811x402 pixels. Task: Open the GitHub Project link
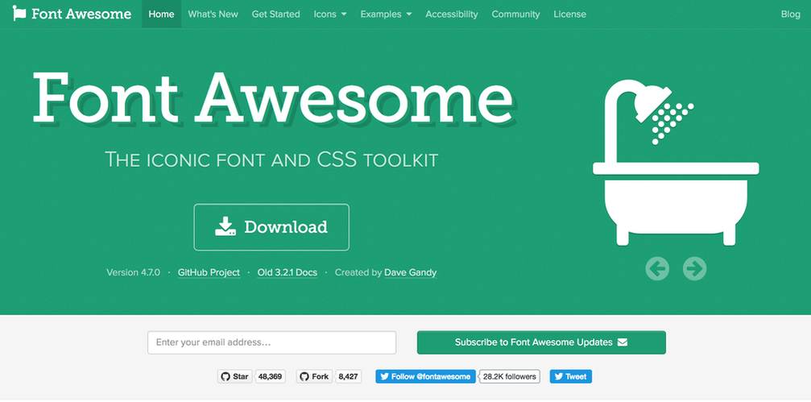[209, 272]
